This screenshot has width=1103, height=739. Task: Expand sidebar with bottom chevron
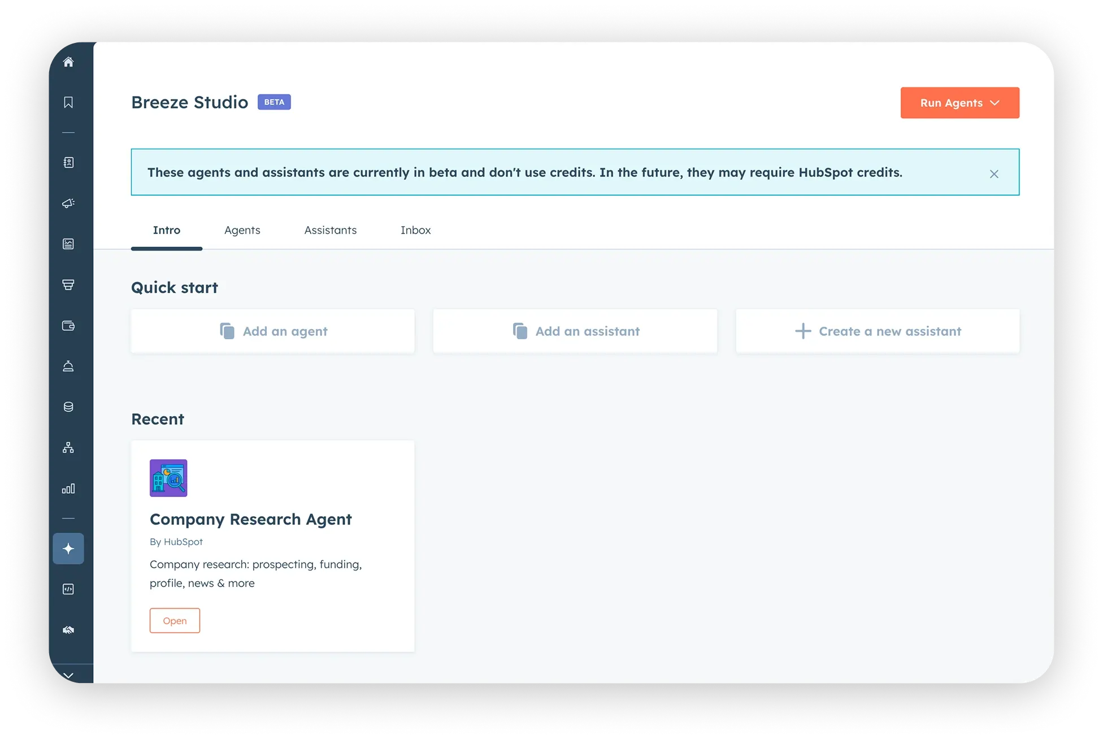tap(68, 675)
